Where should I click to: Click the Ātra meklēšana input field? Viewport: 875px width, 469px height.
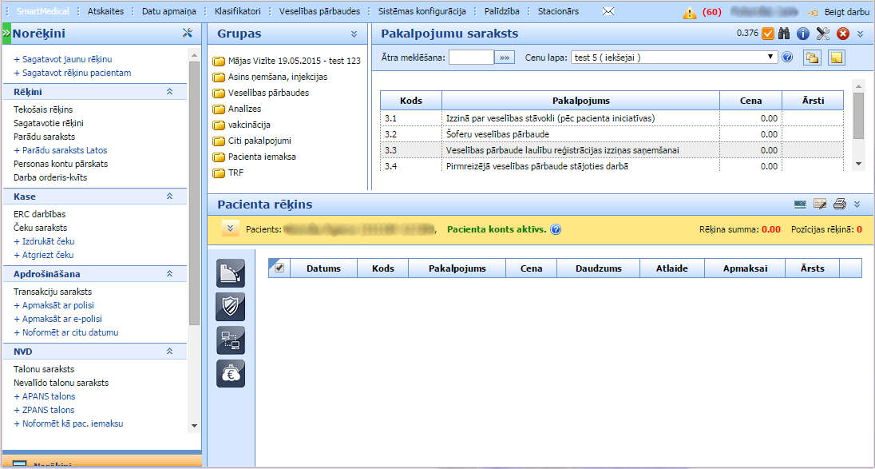tap(471, 58)
